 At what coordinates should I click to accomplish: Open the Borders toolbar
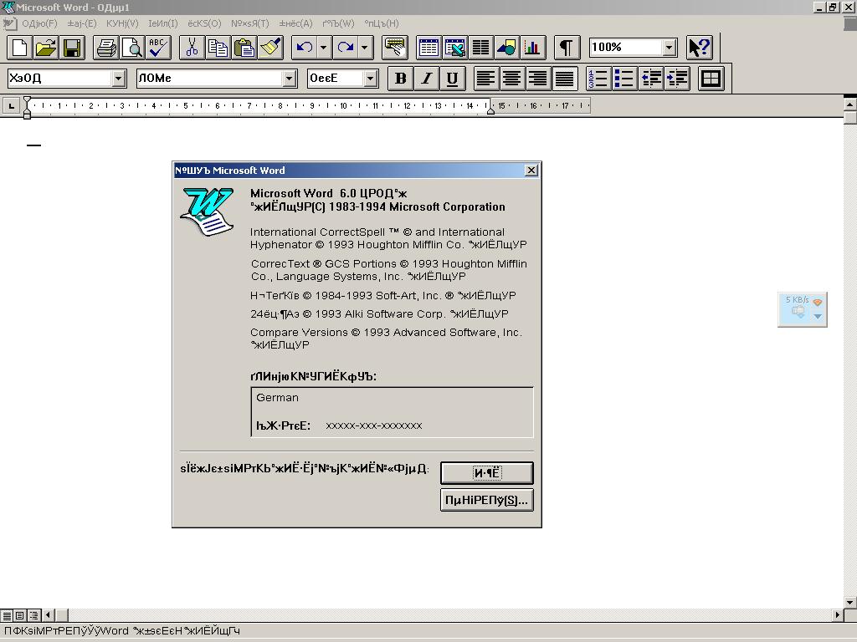point(711,79)
